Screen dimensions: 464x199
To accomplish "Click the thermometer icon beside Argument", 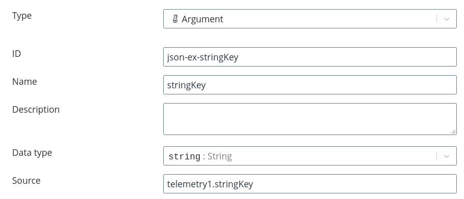I will point(175,19).
